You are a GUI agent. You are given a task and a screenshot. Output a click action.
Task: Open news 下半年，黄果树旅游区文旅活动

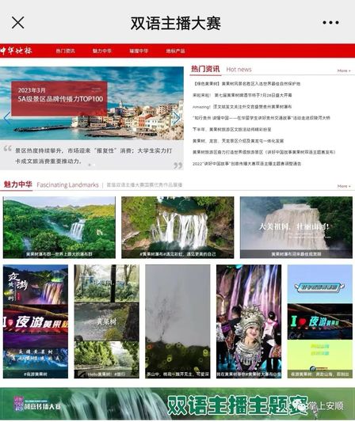pos(231,130)
